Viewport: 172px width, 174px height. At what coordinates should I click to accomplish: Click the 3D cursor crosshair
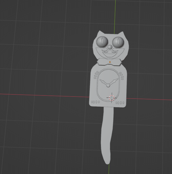click(x=112, y=98)
